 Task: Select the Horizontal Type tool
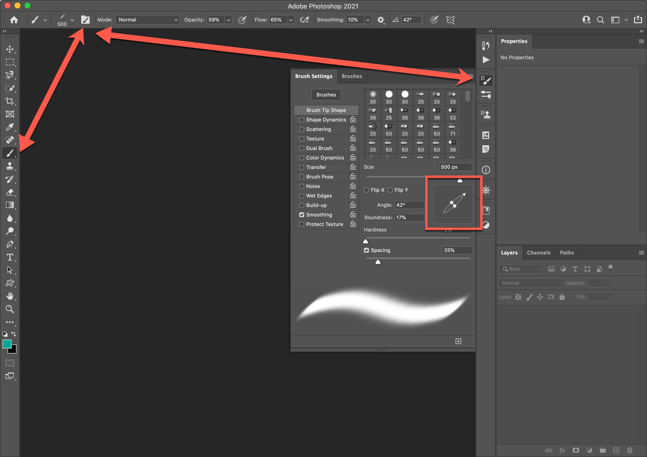(10, 257)
